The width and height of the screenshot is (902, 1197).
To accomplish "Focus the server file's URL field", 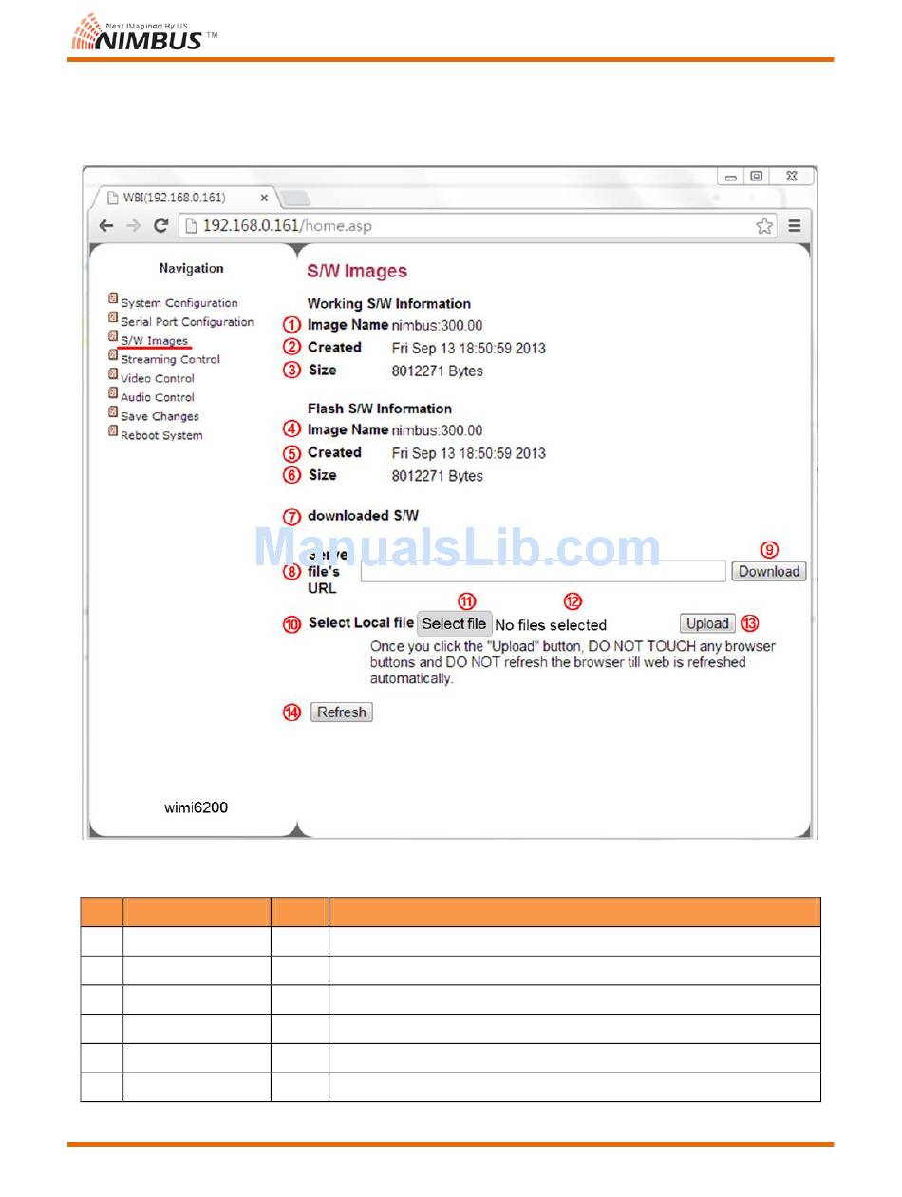I will tap(543, 571).
